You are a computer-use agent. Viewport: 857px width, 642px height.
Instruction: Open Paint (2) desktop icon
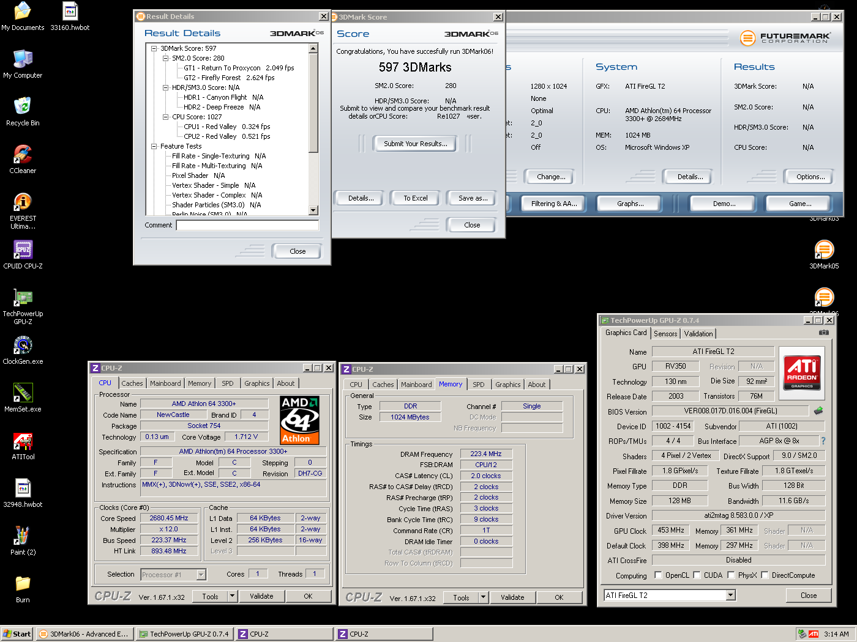[x=23, y=541]
